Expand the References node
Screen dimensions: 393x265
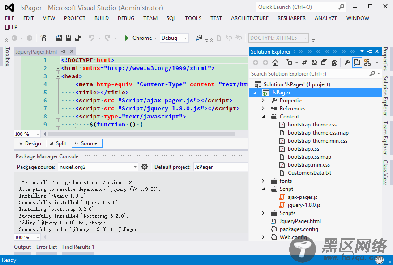[x=263, y=109]
